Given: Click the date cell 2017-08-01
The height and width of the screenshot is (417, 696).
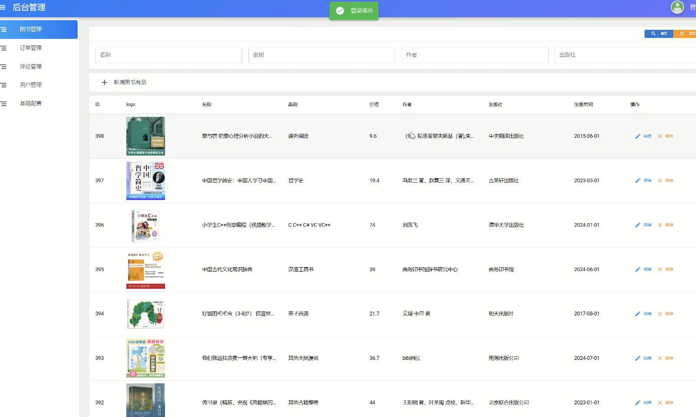Looking at the screenshot, I should tap(586, 314).
